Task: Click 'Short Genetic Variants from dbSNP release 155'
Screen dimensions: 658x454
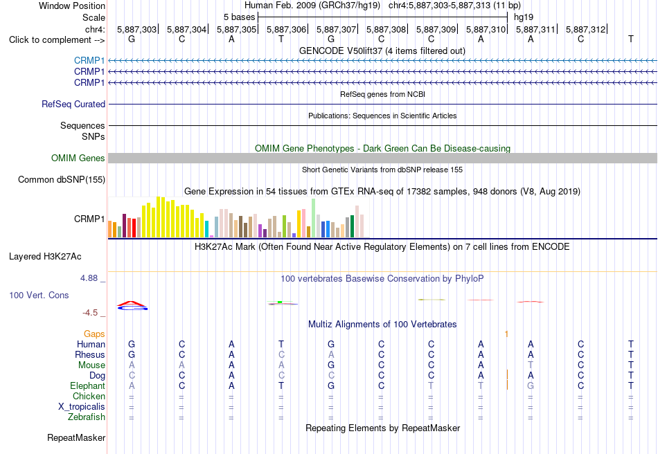Action: point(382,170)
